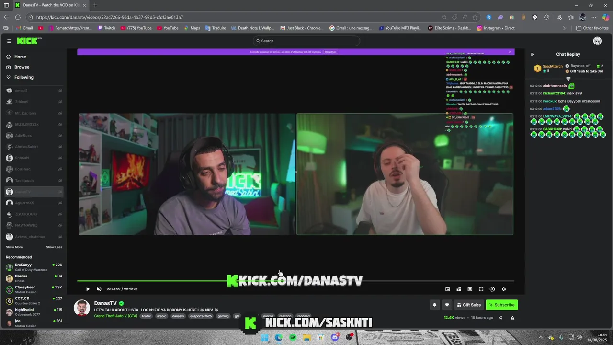Open Discord from taskbar
The image size is (613, 345).
click(335, 337)
